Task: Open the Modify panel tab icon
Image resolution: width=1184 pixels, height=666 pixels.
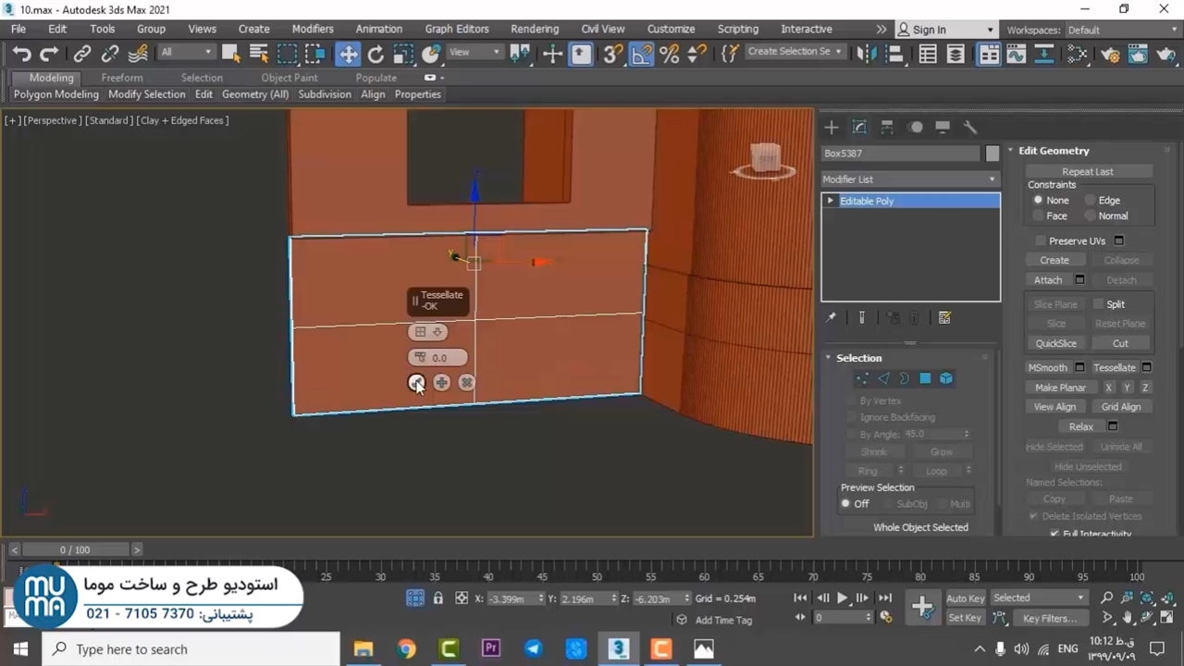Action: [859, 128]
